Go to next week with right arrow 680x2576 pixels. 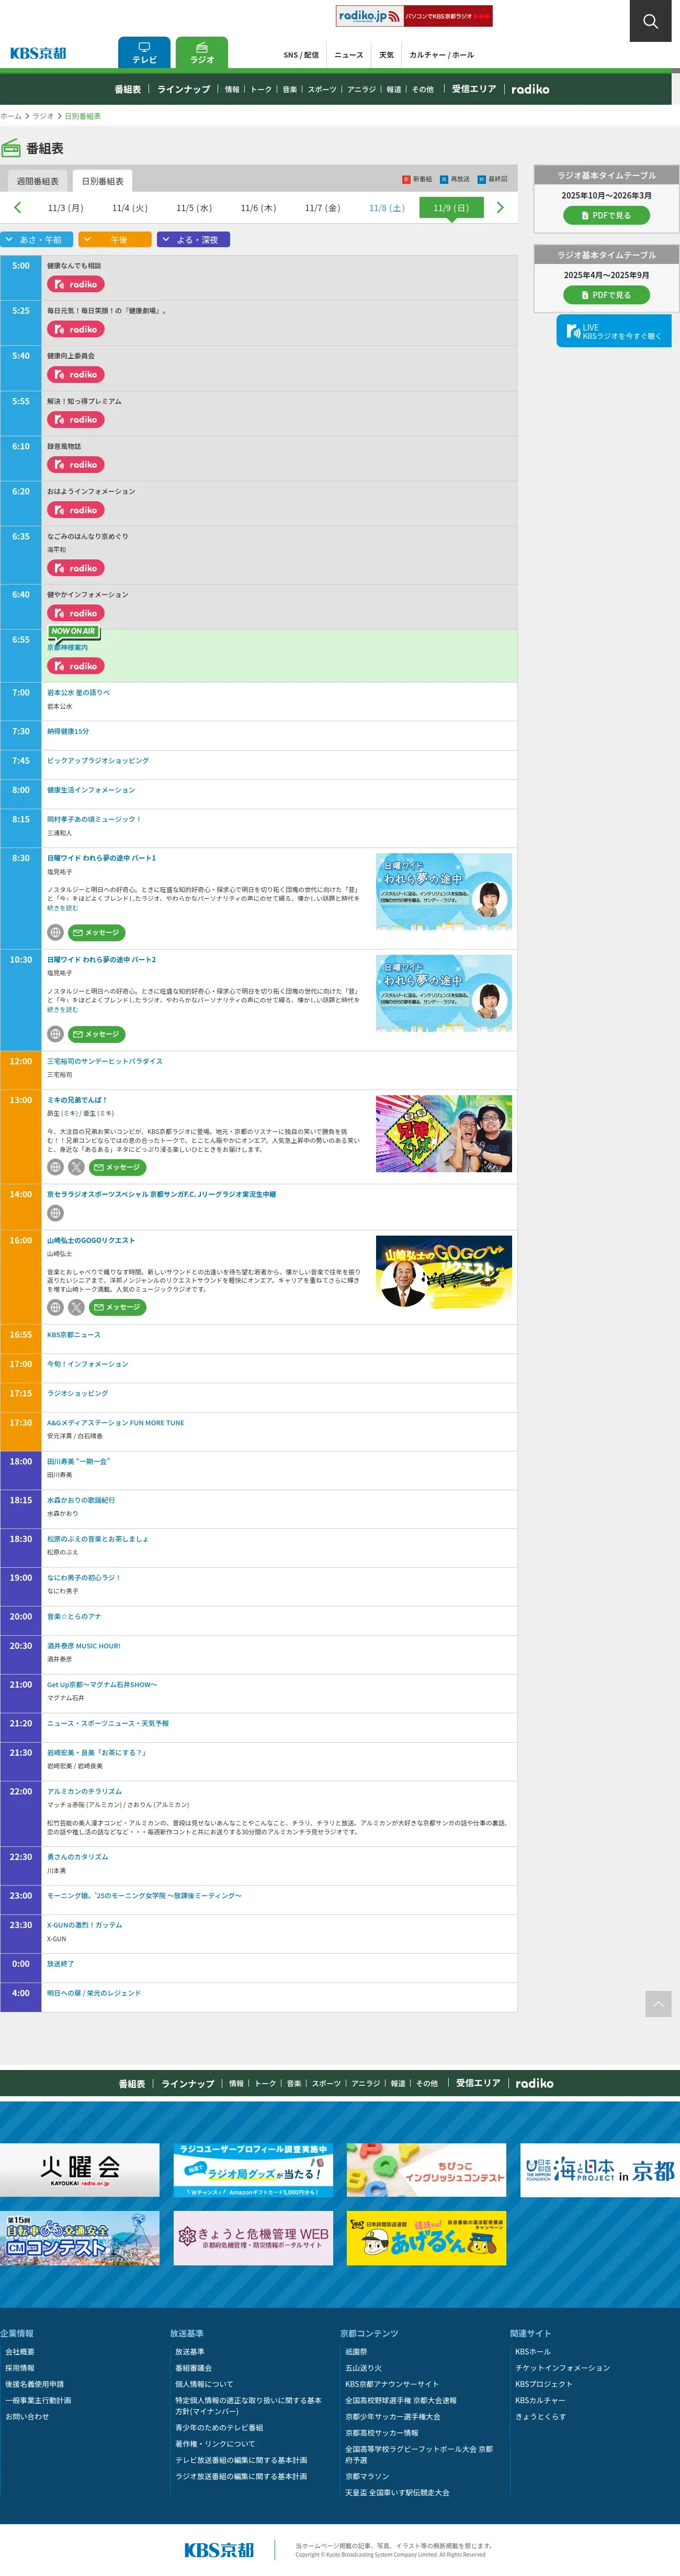point(500,207)
